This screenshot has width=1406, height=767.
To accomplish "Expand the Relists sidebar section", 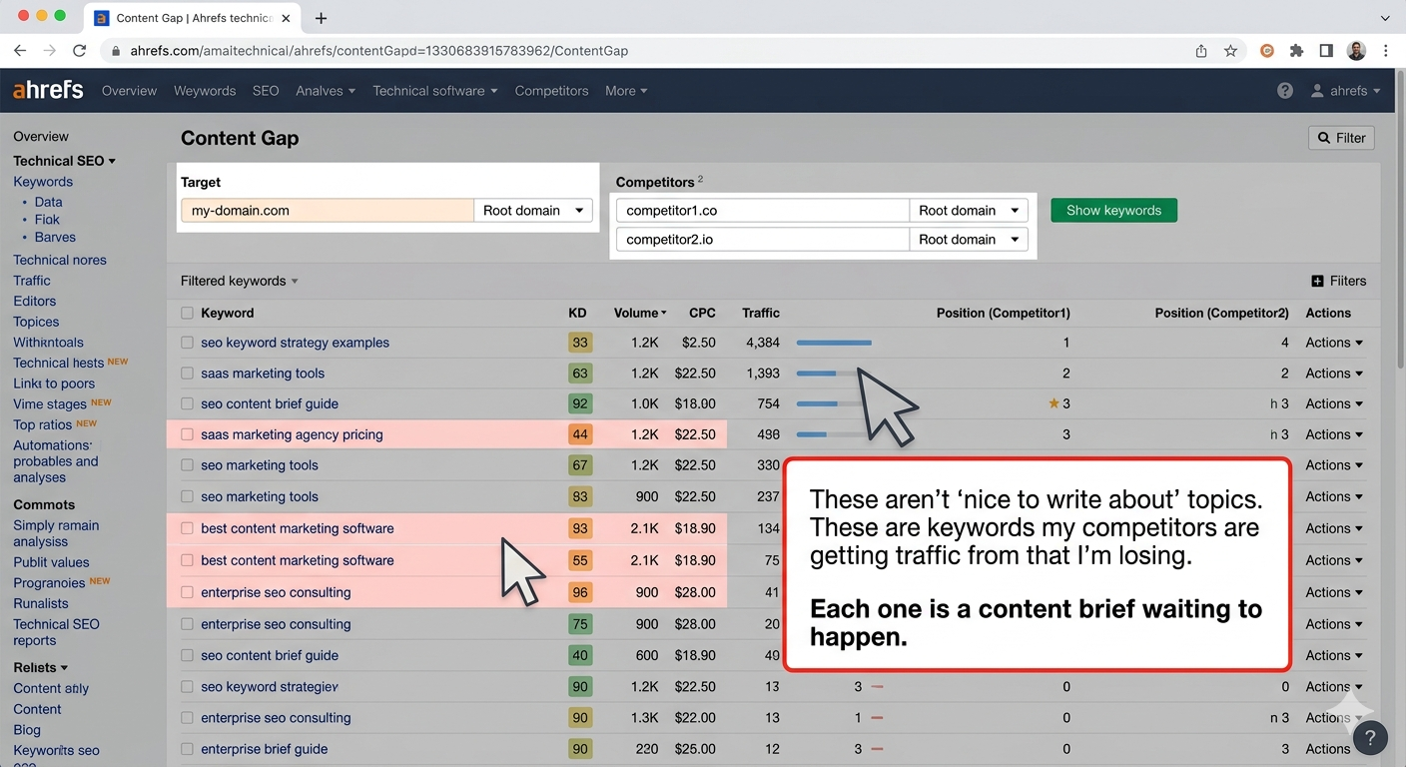I will point(40,667).
